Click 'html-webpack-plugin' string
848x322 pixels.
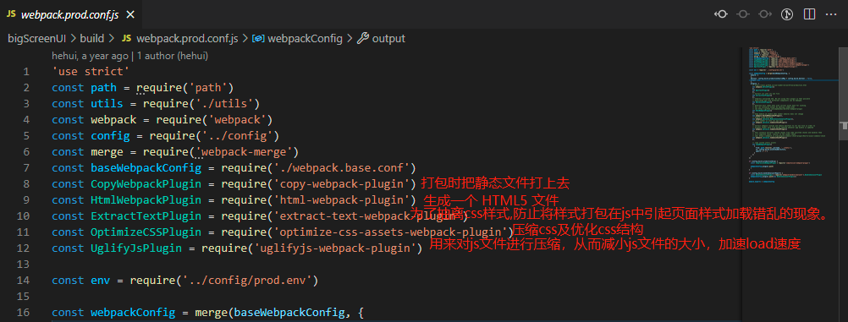tap(342, 200)
